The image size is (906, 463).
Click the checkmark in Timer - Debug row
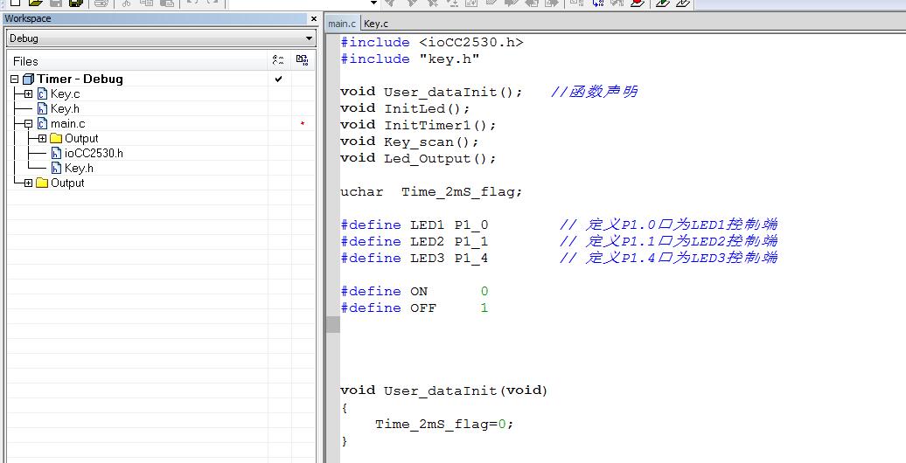(278, 79)
